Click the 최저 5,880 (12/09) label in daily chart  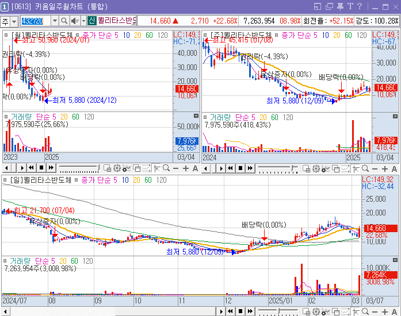(x=195, y=252)
